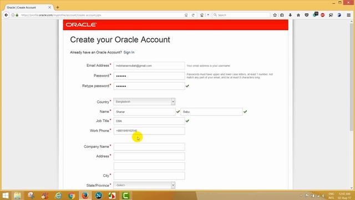Image resolution: width=355 pixels, height=200 pixels.
Task: Click the volume speaker tray icon
Action: pyautogui.click(x=323, y=196)
